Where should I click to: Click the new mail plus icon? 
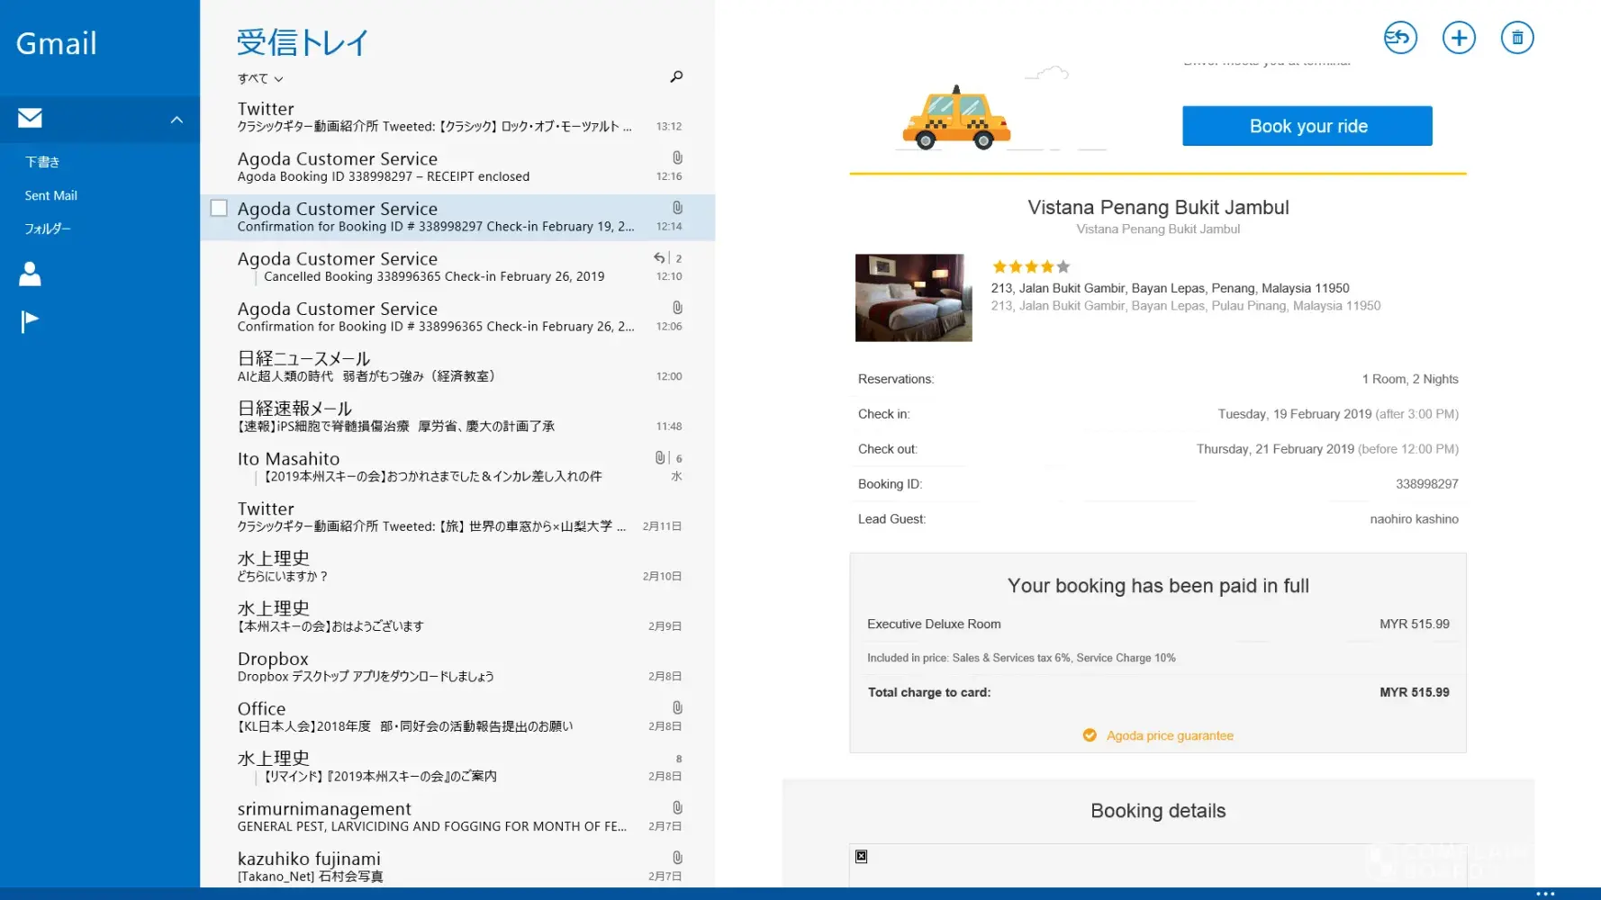click(1459, 38)
